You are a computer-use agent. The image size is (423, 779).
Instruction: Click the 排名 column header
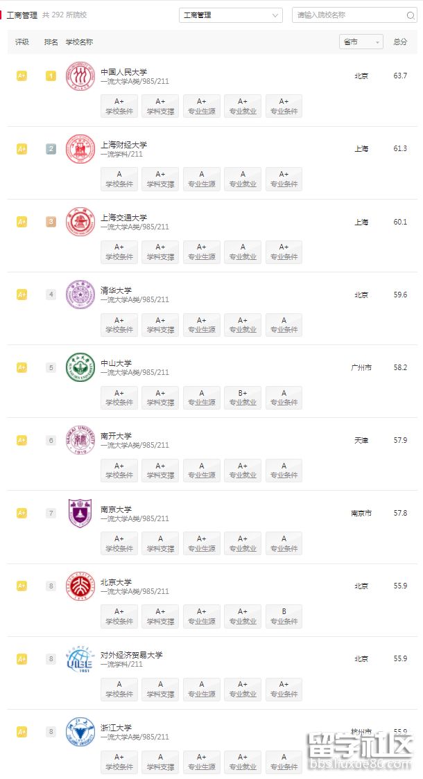[51, 42]
